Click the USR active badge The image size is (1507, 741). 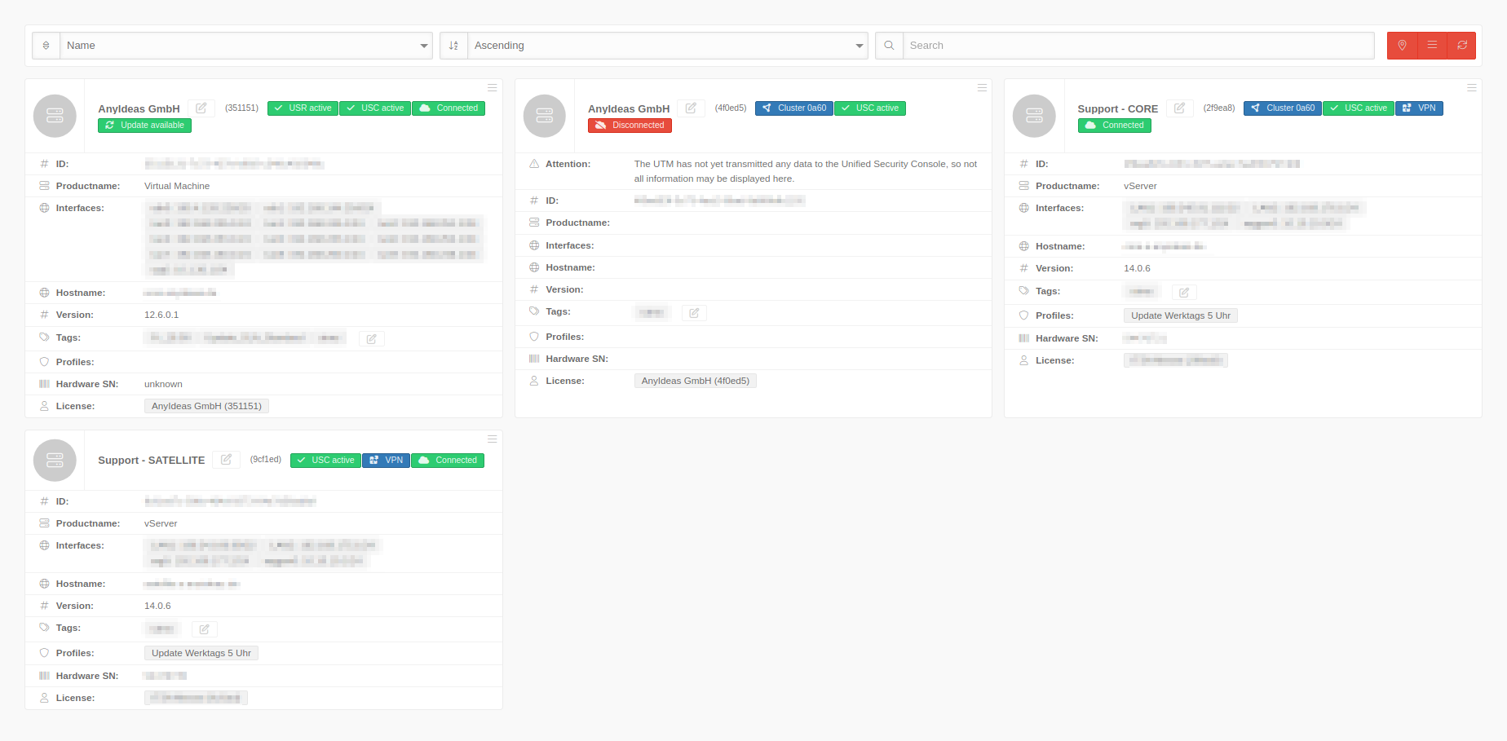click(x=303, y=108)
